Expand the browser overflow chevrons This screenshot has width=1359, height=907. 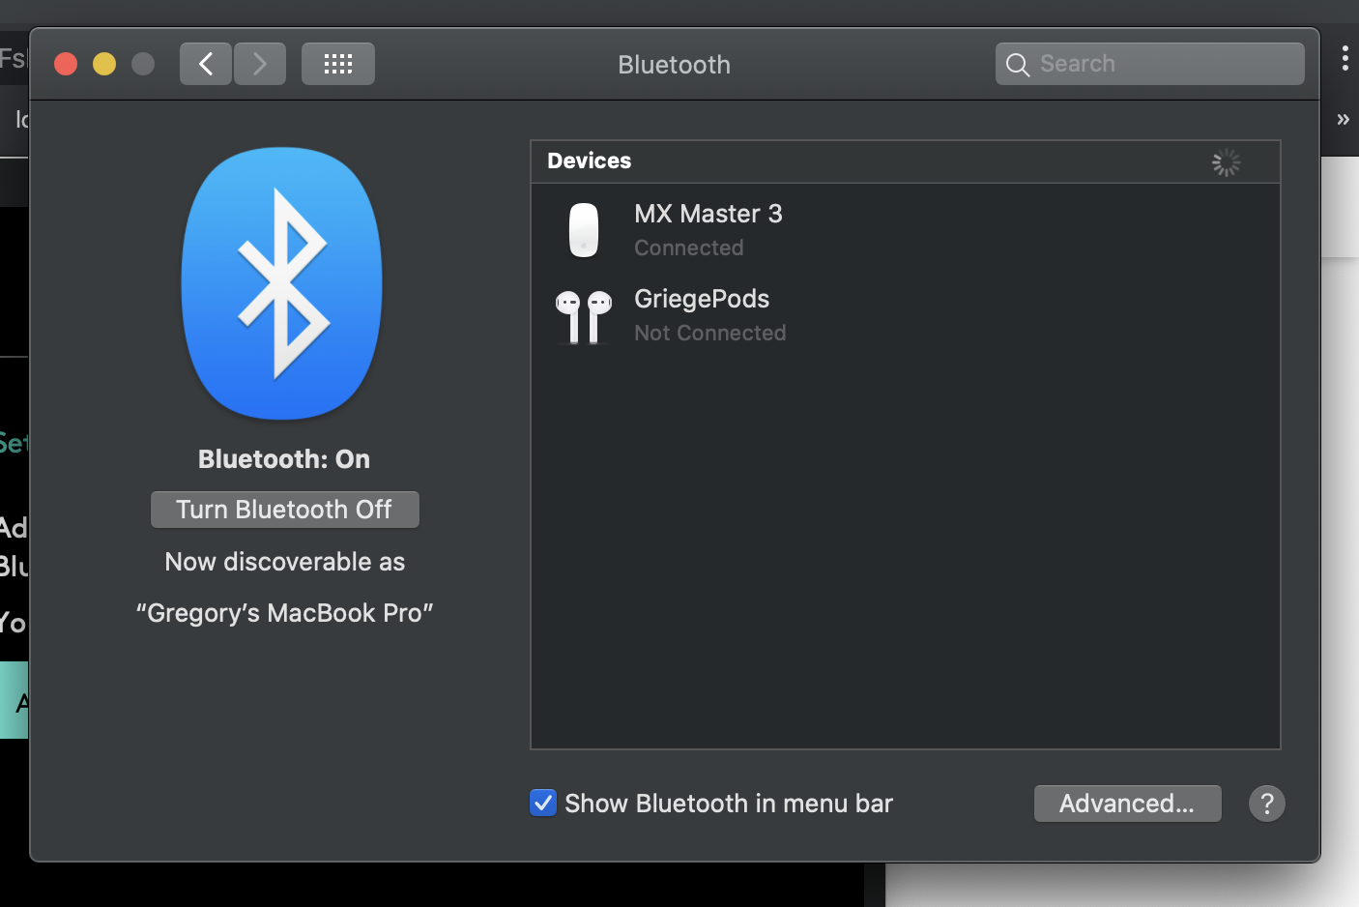(x=1343, y=120)
